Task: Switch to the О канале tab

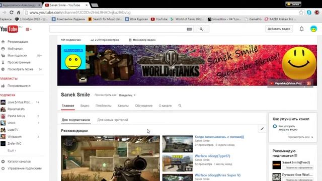Action: (x=165, y=106)
